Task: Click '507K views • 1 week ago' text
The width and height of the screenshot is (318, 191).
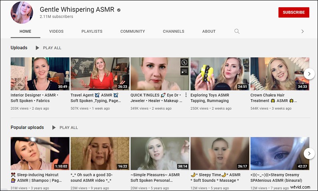Action: 90,108
